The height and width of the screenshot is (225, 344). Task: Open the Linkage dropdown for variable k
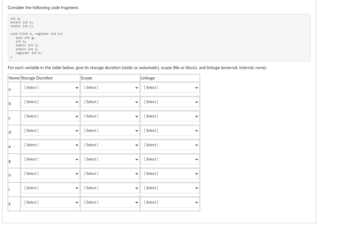pos(170,202)
